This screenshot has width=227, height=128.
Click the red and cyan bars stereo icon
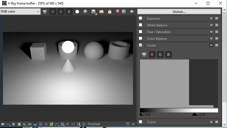point(79,124)
